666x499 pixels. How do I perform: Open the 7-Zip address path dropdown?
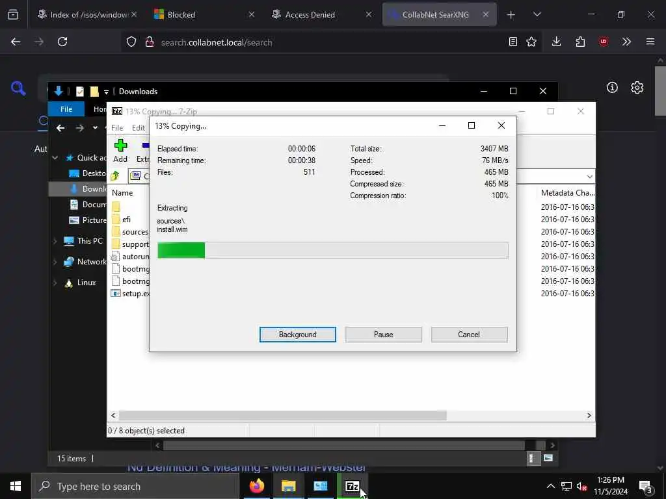[x=589, y=177]
